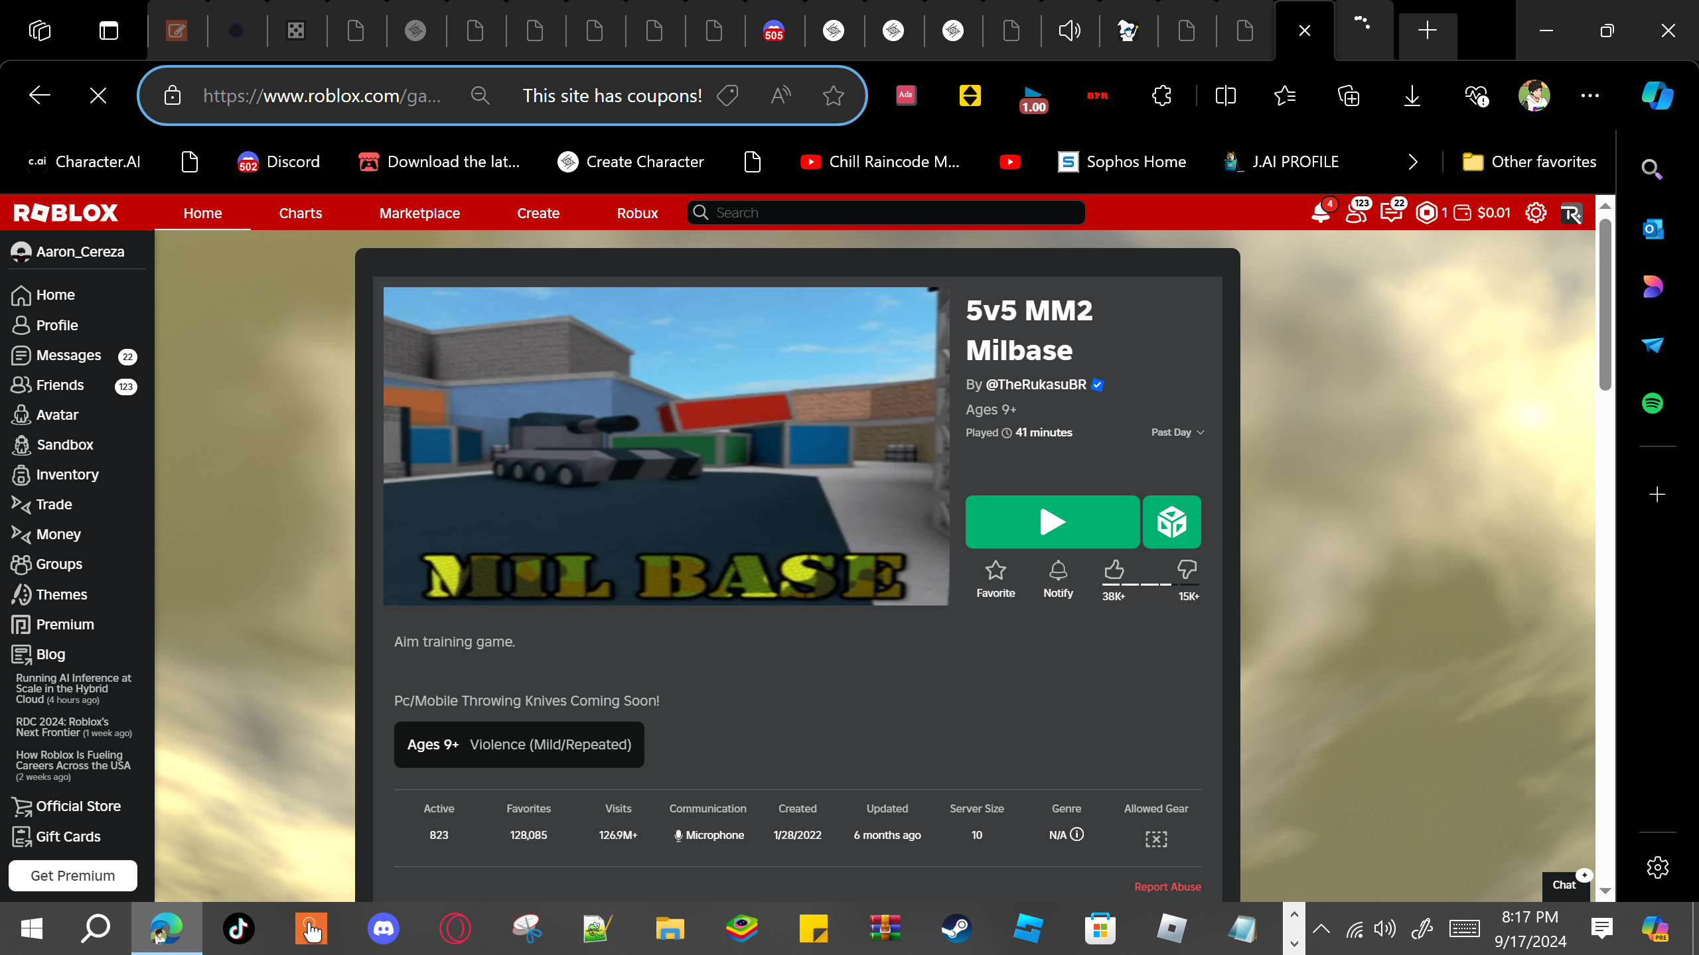Click the like ratio vote bar
Image resolution: width=1699 pixels, height=955 pixels.
click(x=1150, y=584)
